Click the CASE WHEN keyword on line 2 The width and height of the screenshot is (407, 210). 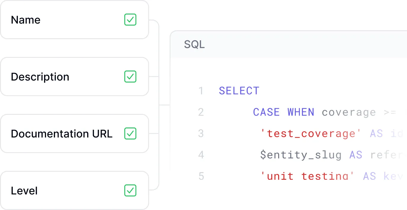coord(284,112)
